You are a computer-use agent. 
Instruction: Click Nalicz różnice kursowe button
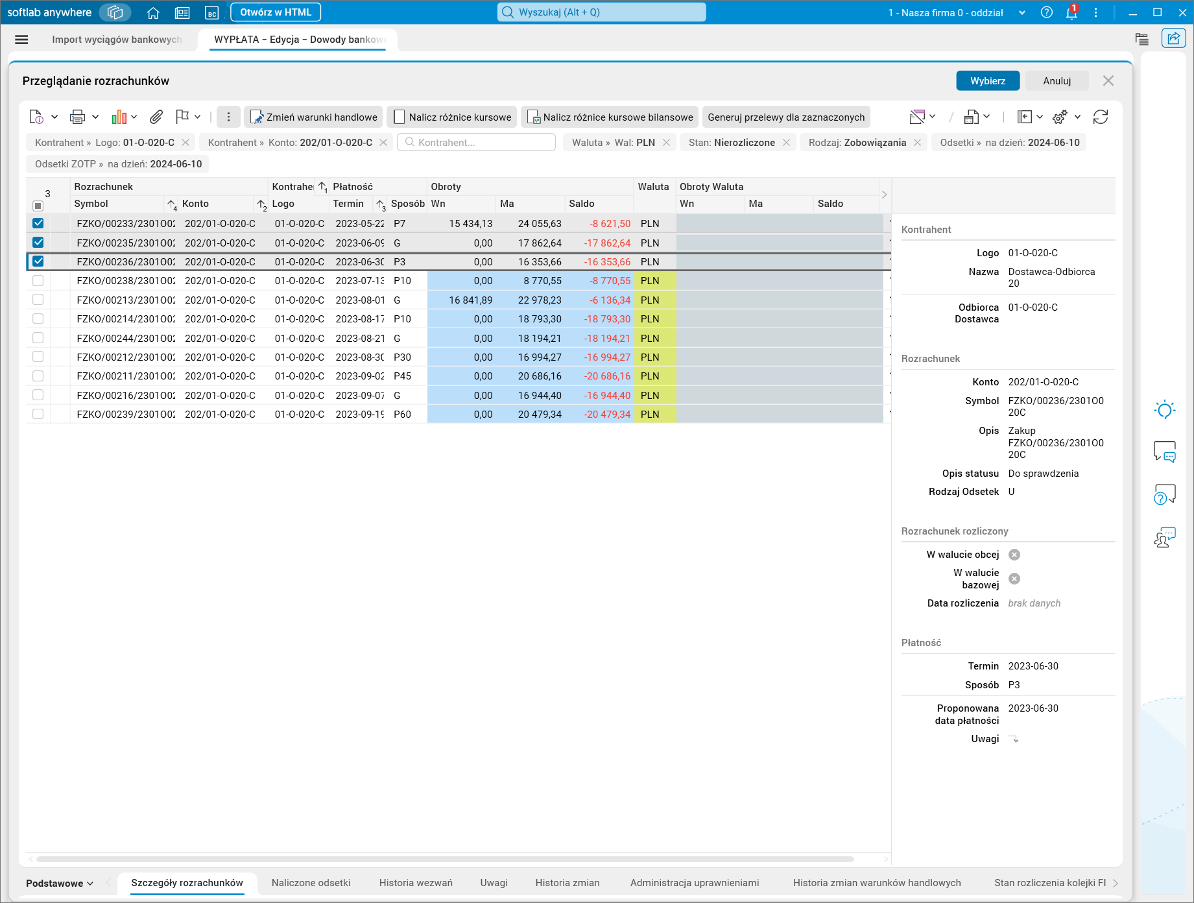(452, 117)
